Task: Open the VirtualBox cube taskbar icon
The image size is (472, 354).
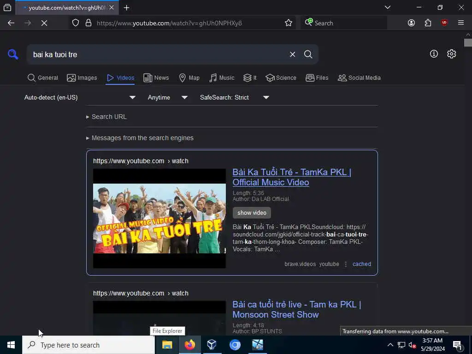Action: (x=212, y=345)
